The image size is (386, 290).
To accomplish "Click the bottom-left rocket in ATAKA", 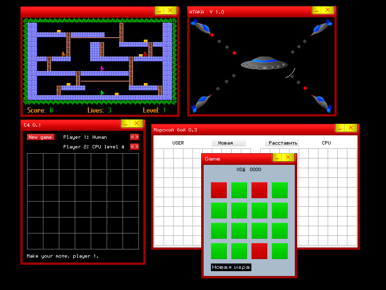I will (x=200, y=102).
